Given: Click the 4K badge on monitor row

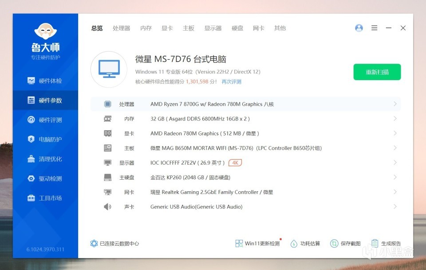Looking at the screenshot, I should coord(235,162).
